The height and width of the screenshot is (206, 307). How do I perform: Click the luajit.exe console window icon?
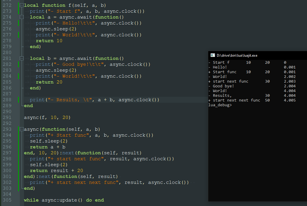[213, 55]
